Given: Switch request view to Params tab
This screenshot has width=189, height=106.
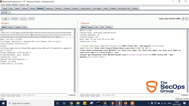Looking at the screenshot, I should point(11,27).
